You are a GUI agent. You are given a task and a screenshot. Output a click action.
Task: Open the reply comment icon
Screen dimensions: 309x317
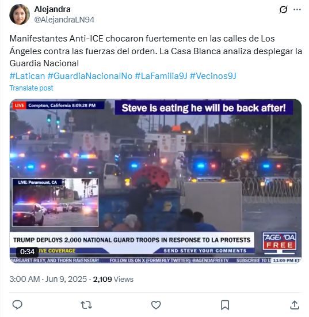point(17,305)
